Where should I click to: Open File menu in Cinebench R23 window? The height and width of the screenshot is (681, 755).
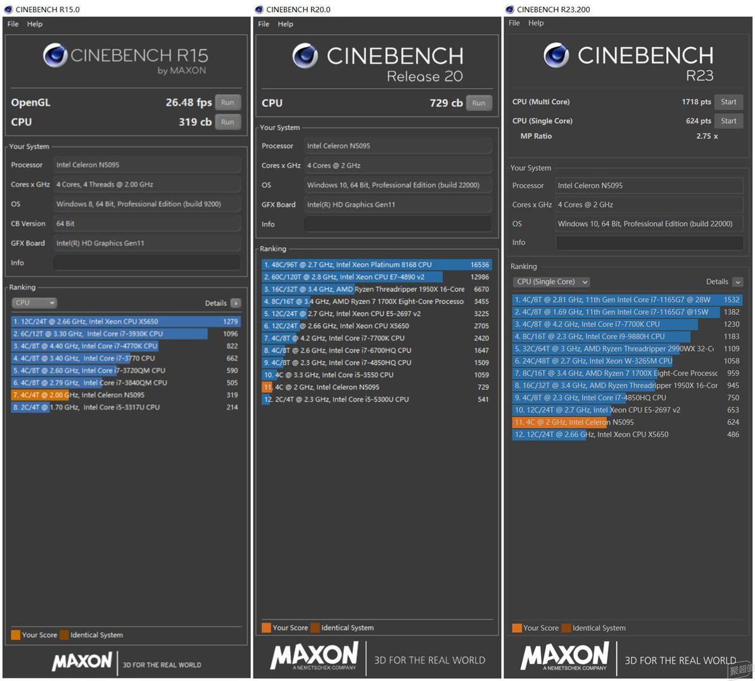coord(514,23)
